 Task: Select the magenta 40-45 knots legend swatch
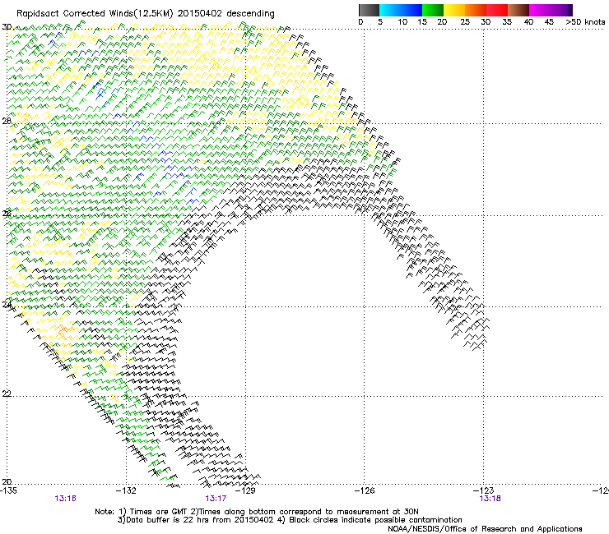tap(540, 10)
